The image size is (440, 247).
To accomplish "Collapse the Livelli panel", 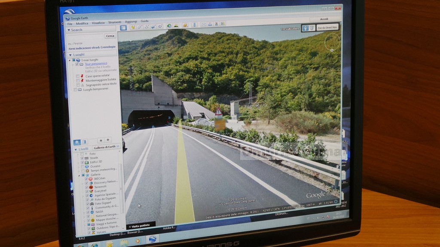I will pyautogui.click(x=76, y=149).
